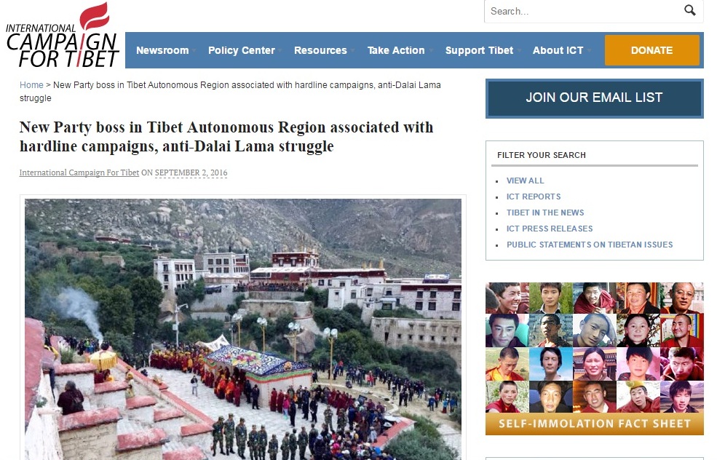Viewport: 717px width, 460px height.
Task: Expand the Policy Center dropdown arrow
Action: [280, 50]
